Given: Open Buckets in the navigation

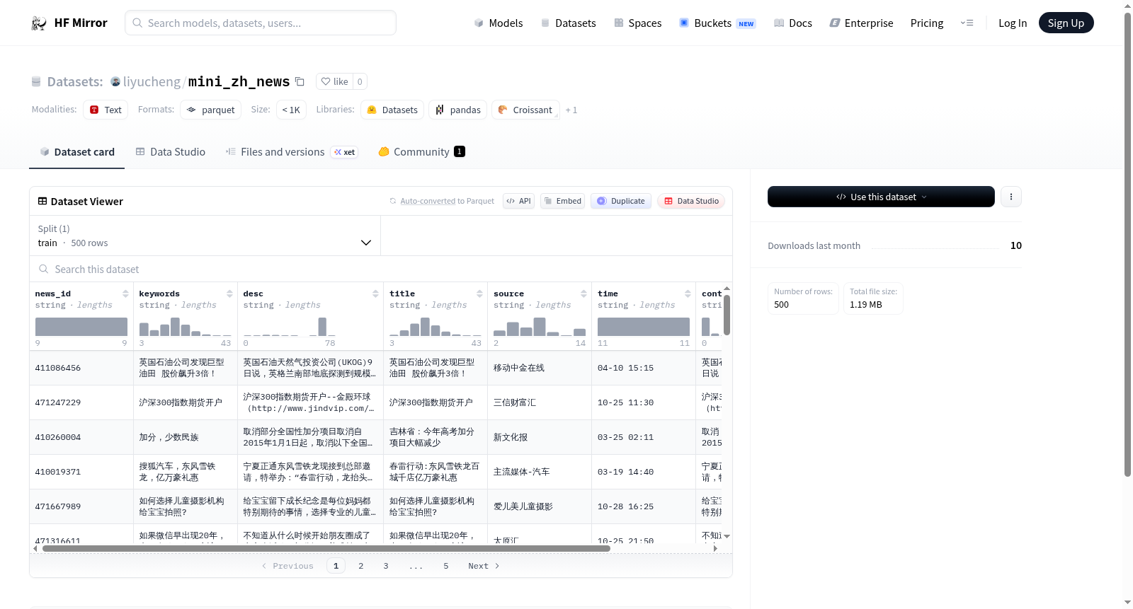Looking at the screenshot, I should coord(717,23).
